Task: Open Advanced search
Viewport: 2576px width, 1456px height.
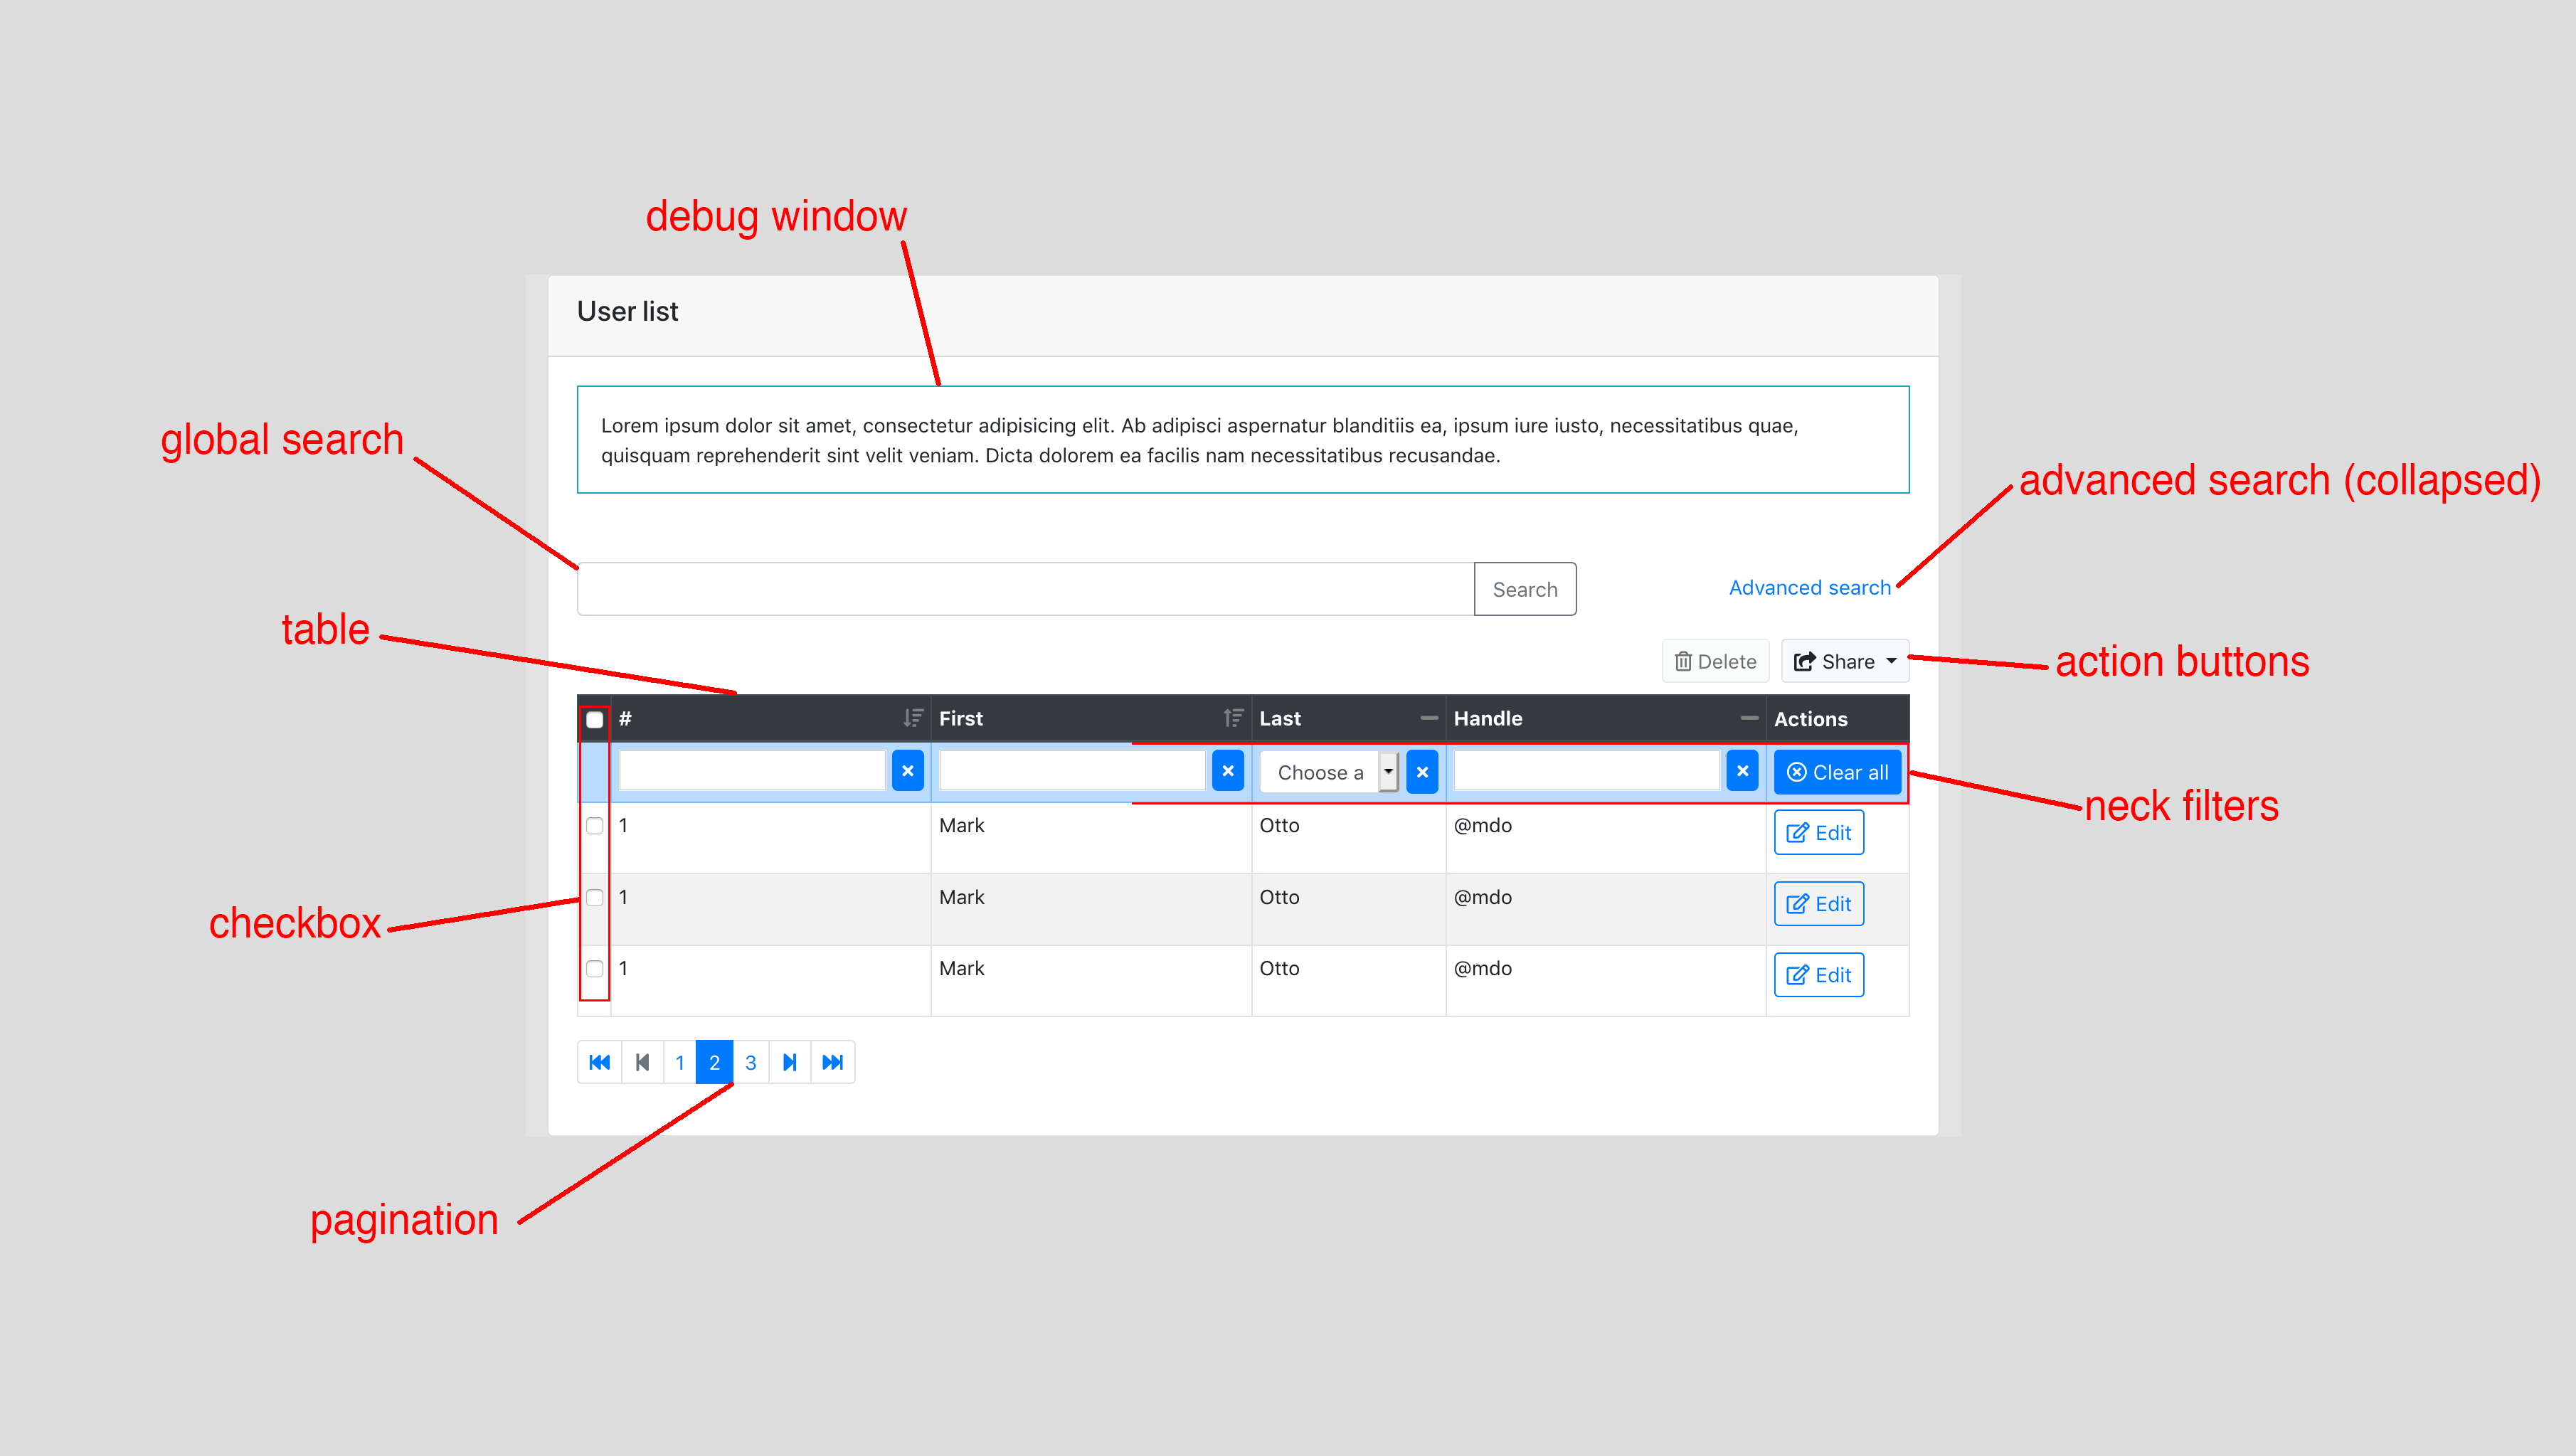Action: point(1809,587)
